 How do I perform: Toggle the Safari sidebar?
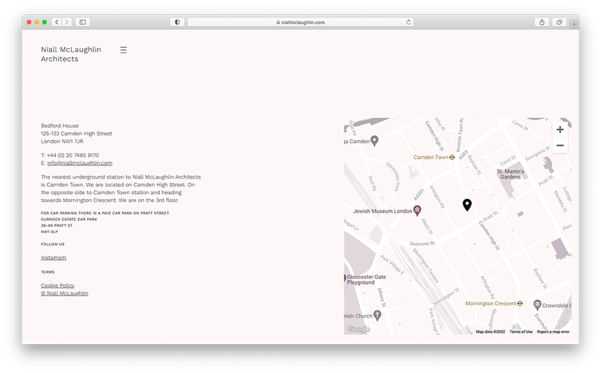83,23
